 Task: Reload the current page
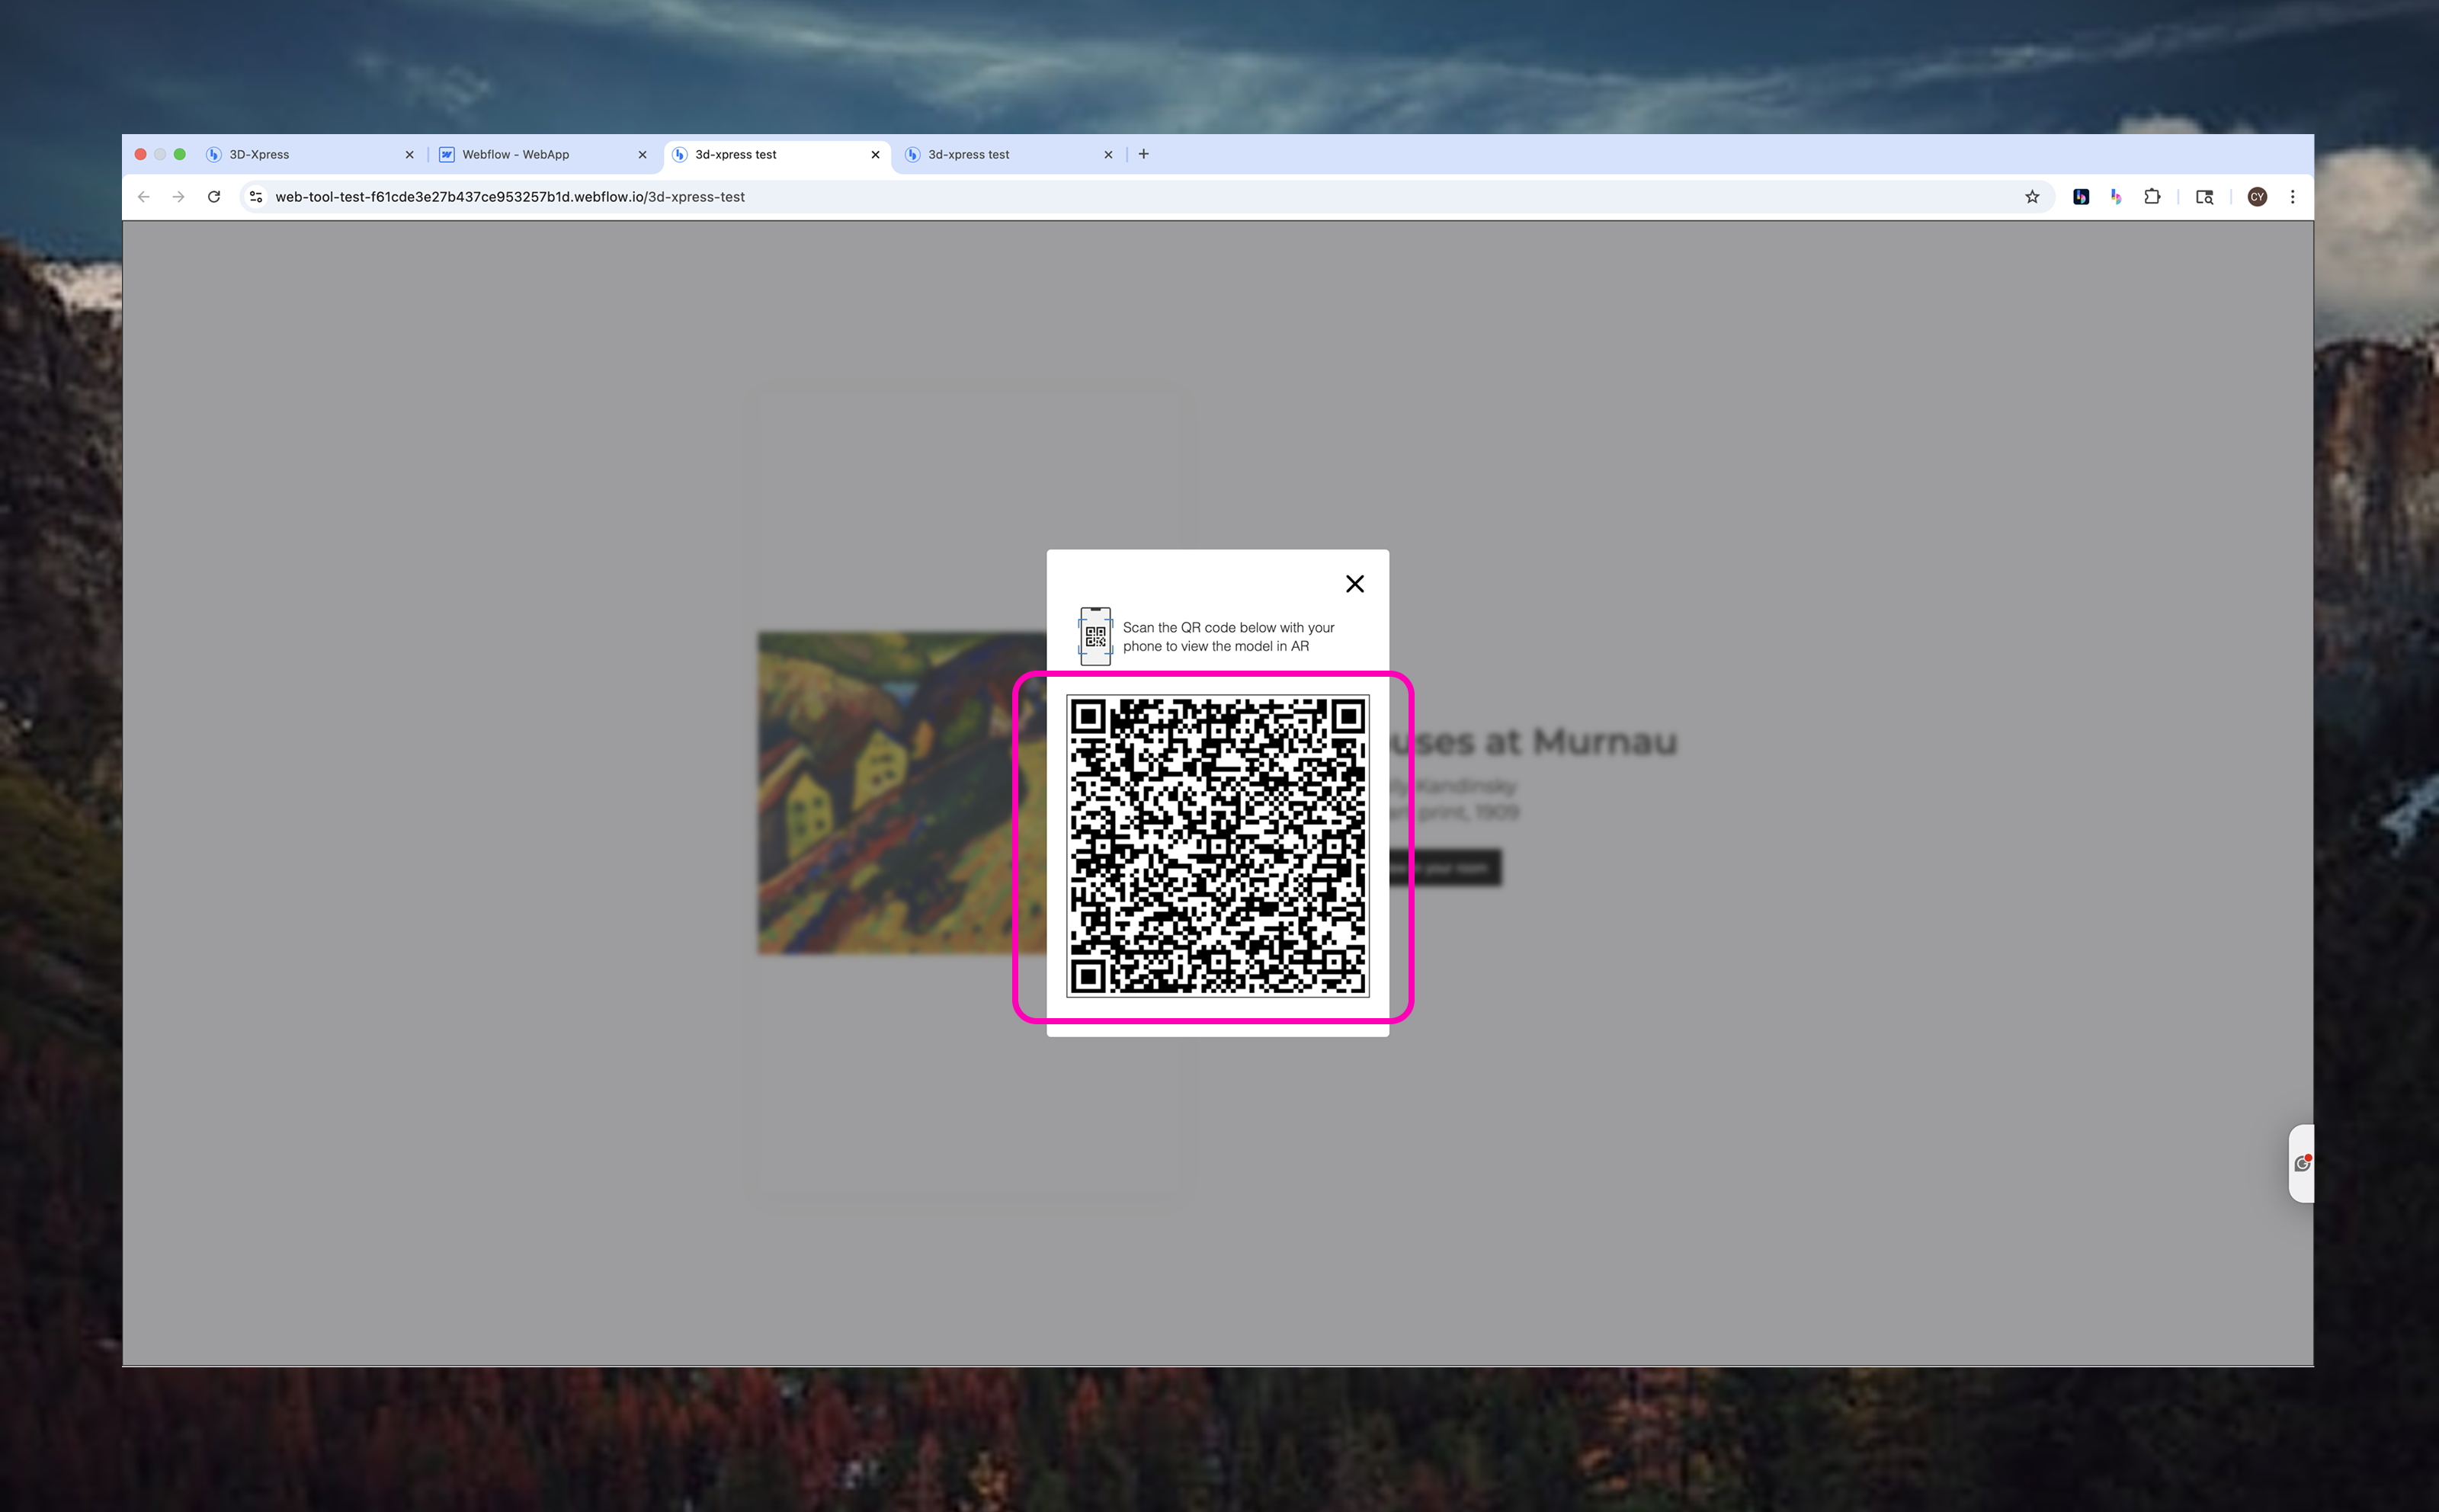point(214,197)
